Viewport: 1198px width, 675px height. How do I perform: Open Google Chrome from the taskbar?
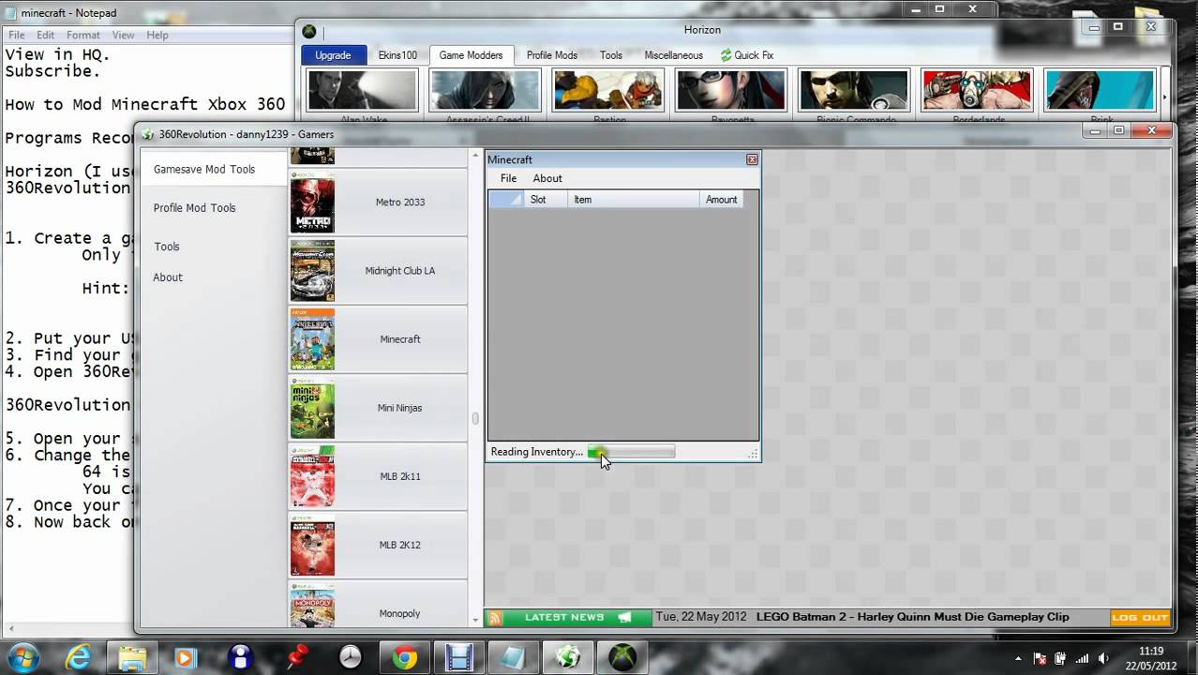[405, 657]
